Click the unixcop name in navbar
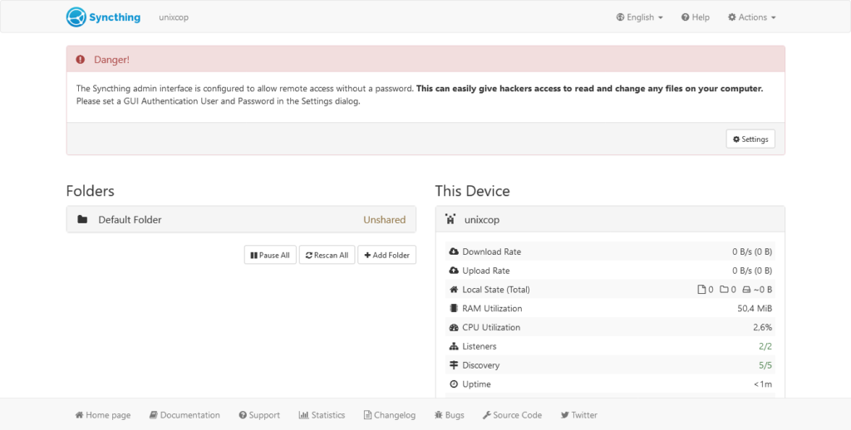The width and height of the screenshot is (851, 430). 174,17
